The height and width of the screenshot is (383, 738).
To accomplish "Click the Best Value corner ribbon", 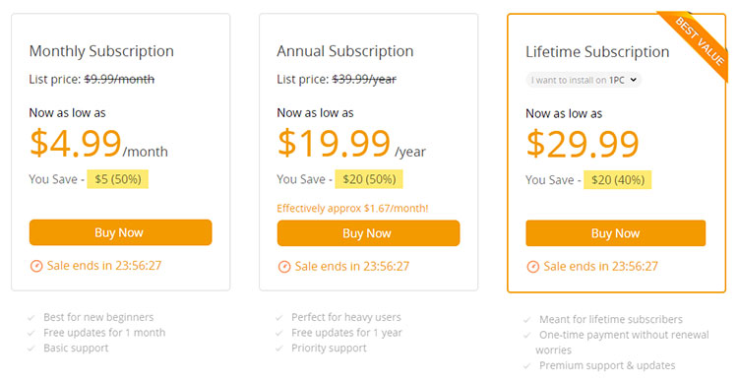I will 699,41.
